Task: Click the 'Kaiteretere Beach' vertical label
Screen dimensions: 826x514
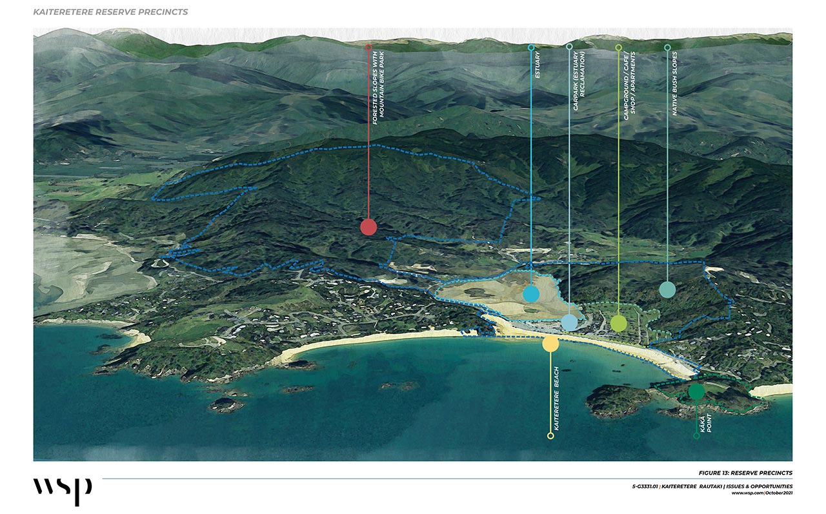Action: point(557,398)
